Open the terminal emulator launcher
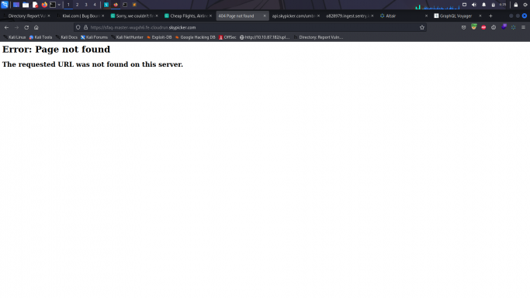 pyautogui.click(x=53, y=5)
